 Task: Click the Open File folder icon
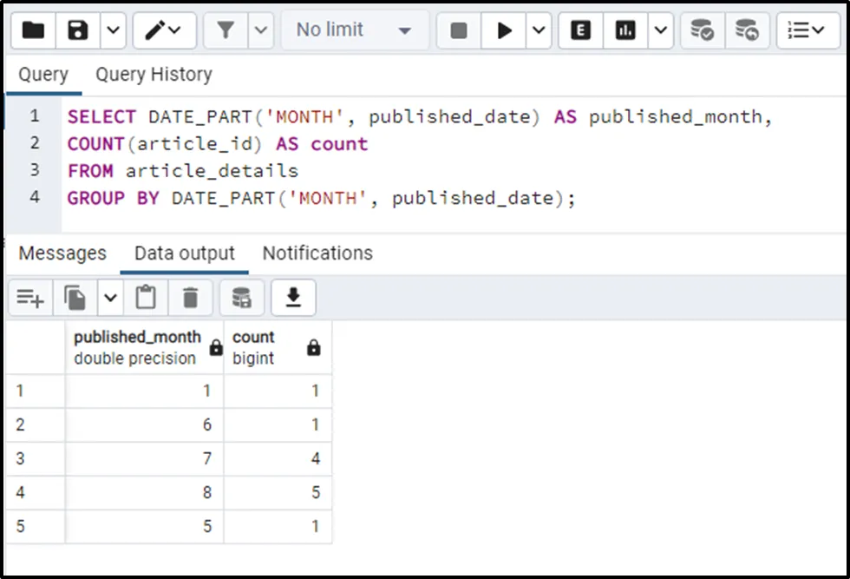(x=33, y=30)
